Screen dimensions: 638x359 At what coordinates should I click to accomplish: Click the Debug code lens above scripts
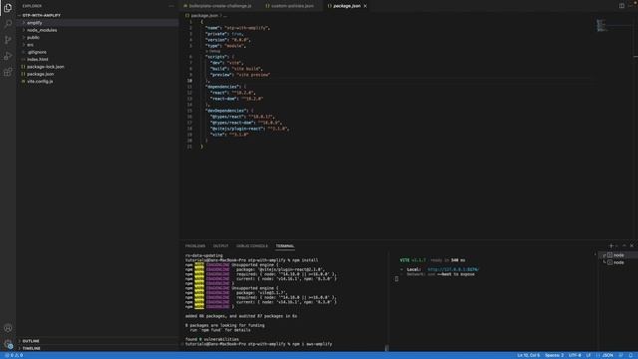click(213, 51)
